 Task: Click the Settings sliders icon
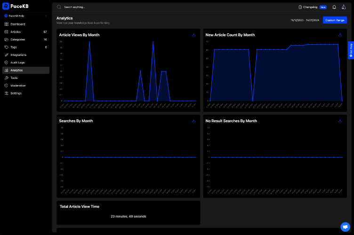click(7, 93)
